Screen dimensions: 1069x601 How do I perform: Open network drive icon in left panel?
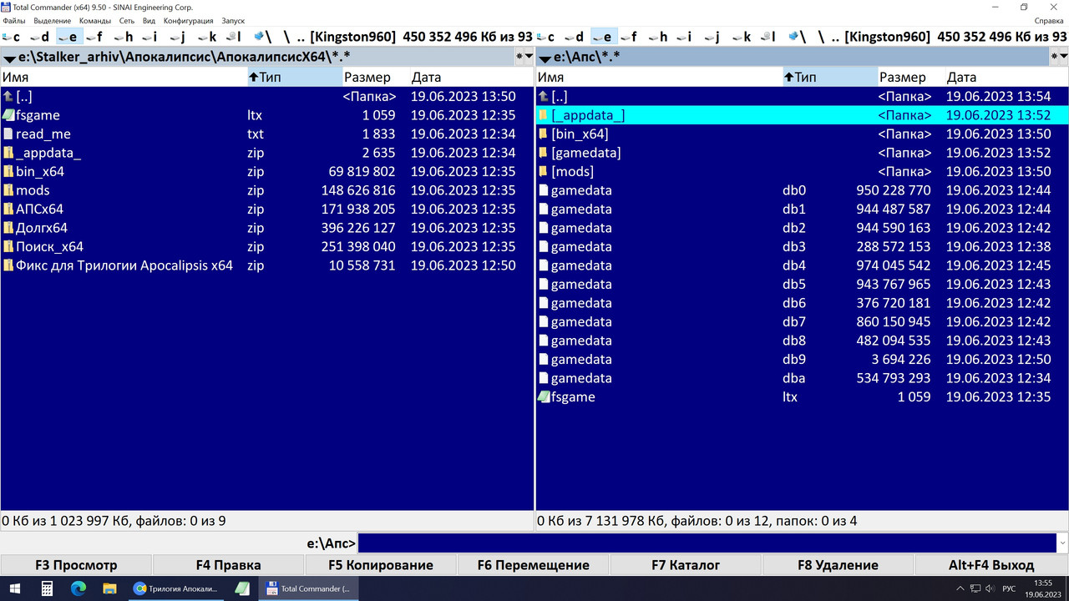point(261,37)
